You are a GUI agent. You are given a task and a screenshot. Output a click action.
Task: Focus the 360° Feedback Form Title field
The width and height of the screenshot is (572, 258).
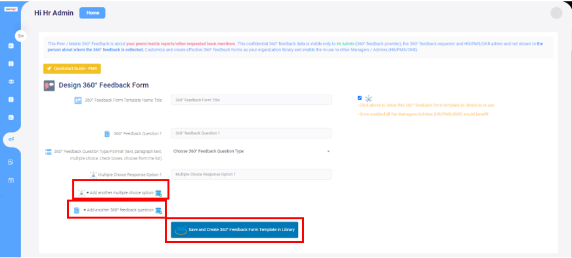(251, 100)
